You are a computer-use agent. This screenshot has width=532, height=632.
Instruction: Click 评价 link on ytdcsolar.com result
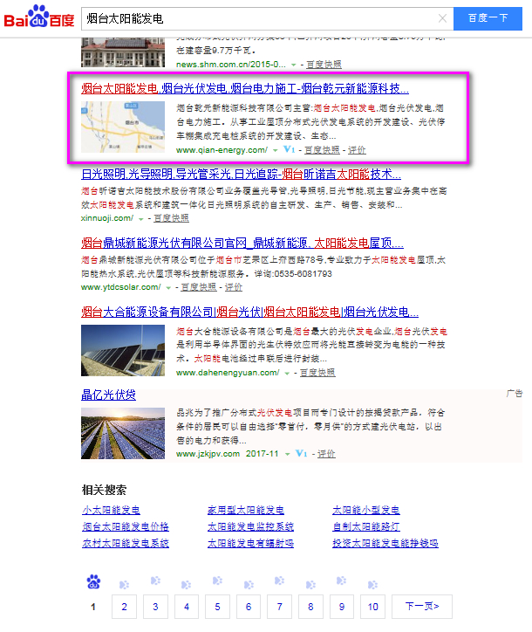pos(233,287)
